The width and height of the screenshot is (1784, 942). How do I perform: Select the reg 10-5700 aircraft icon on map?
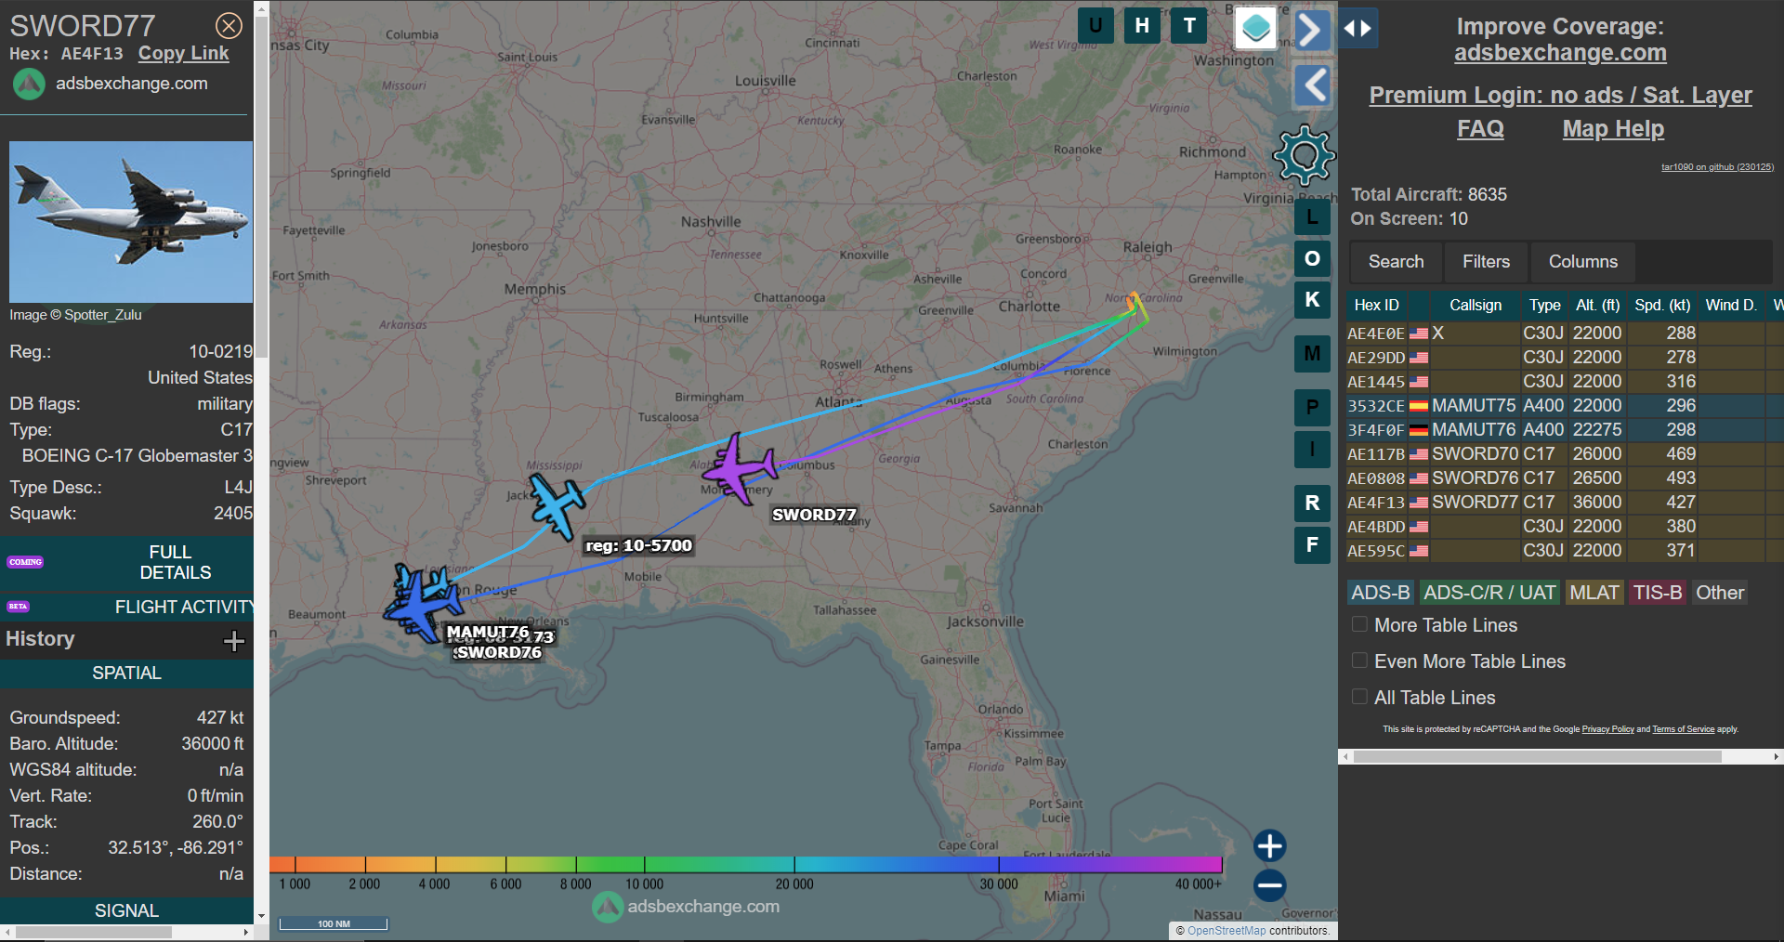coord(557,506)
